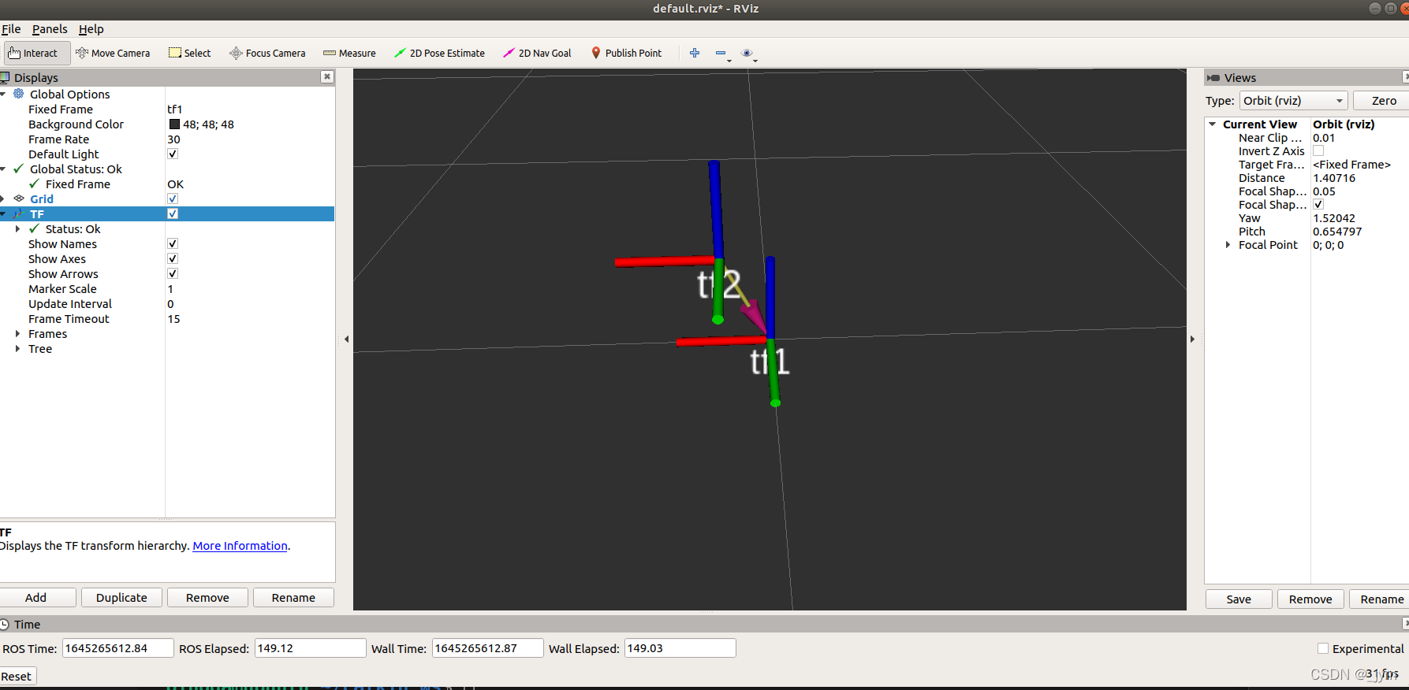Open the Panels menu
Viewport: 1409px width, 690px height.
pos(50,28)
